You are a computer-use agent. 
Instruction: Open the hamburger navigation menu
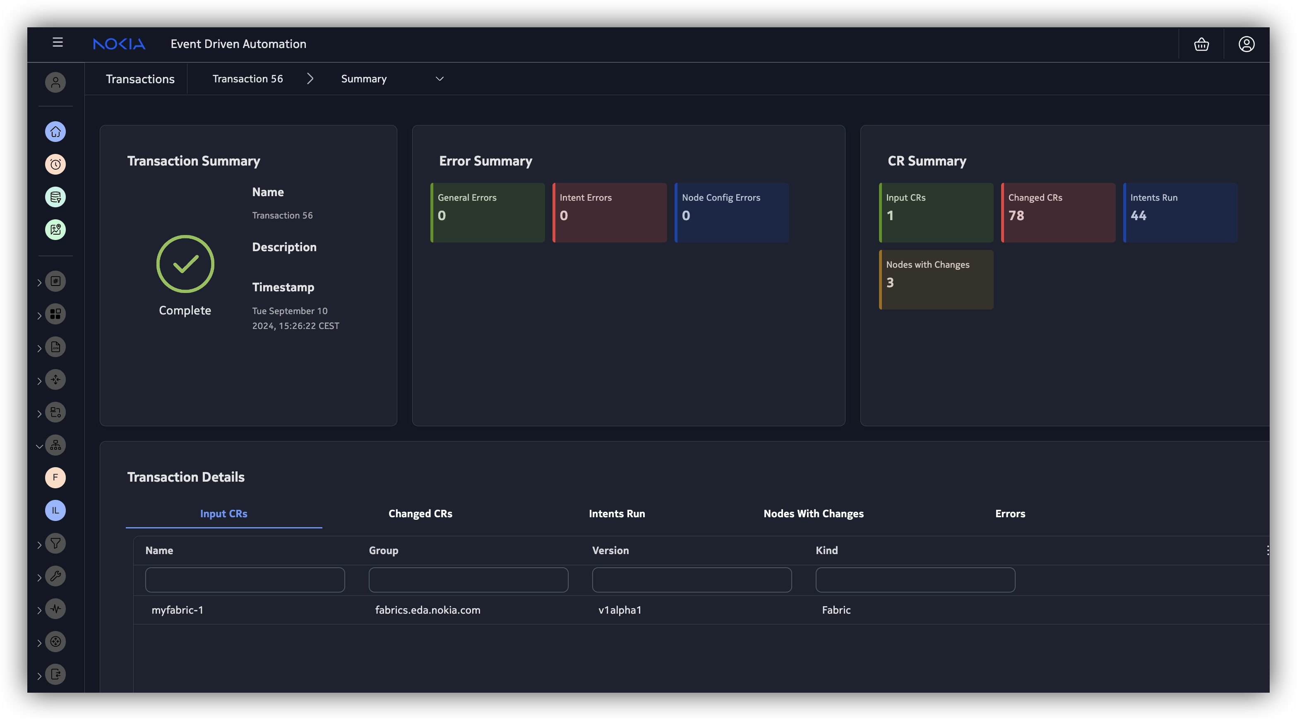click(58, 43)
